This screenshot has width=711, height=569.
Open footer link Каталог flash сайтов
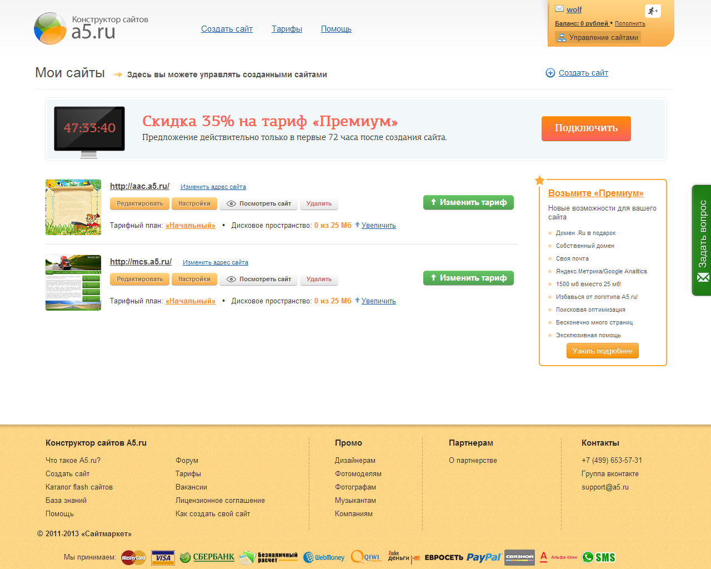pos(79,487)
